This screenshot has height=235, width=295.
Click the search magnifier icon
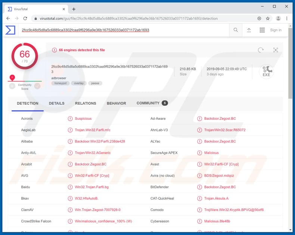coord(236,30)
